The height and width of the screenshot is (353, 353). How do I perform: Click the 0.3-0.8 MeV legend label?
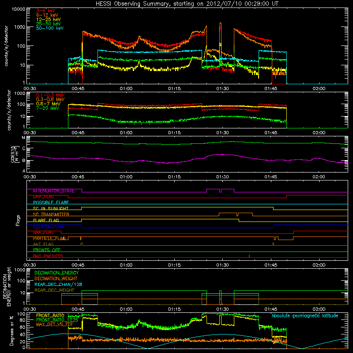click(50, 99)
